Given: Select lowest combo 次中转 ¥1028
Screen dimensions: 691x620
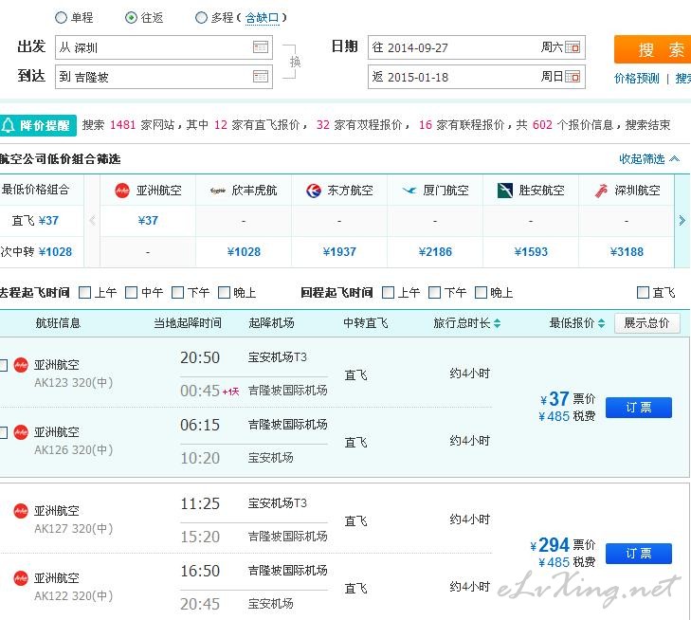Looking at the screenshot, I should 36,251.
